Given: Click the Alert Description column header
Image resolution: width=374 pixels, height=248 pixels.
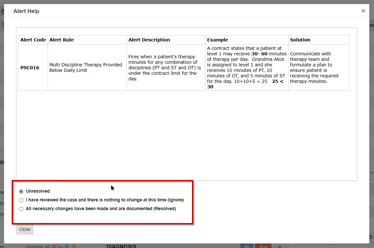Looking at the screenshot, I should tap(166, 40).
